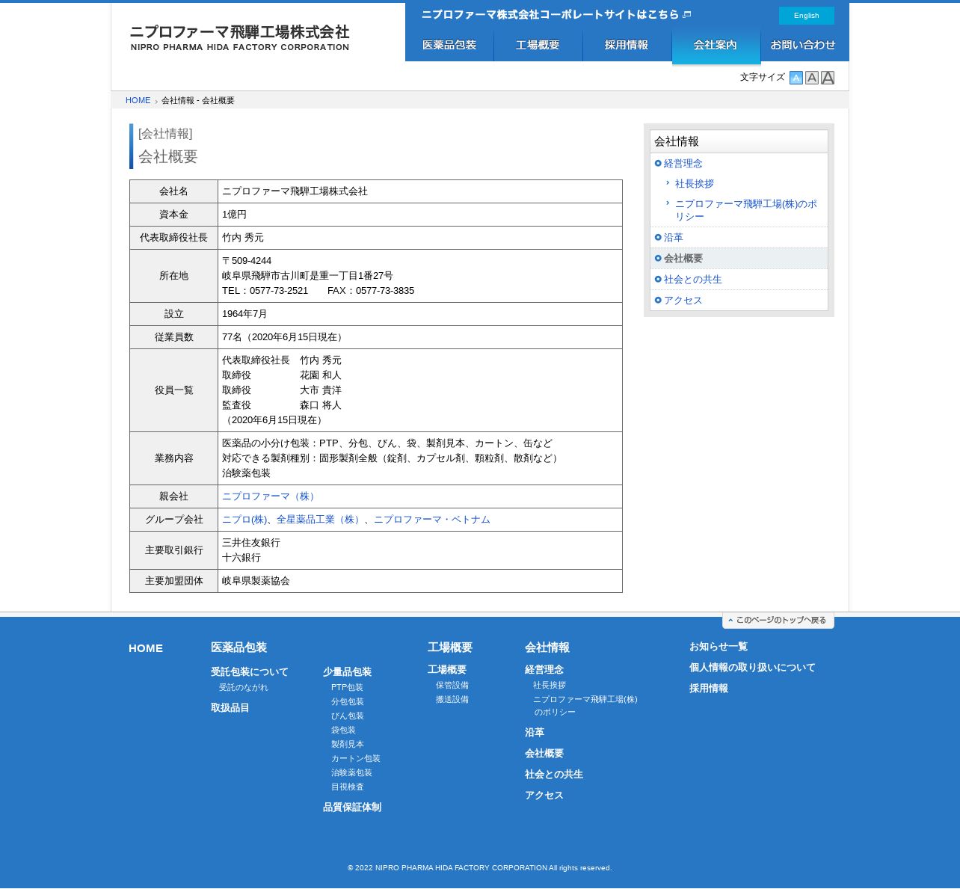Viewport: 960px width, 889px height.
Task: Open 社会との共生 in the footer
Action: (554, 775)
